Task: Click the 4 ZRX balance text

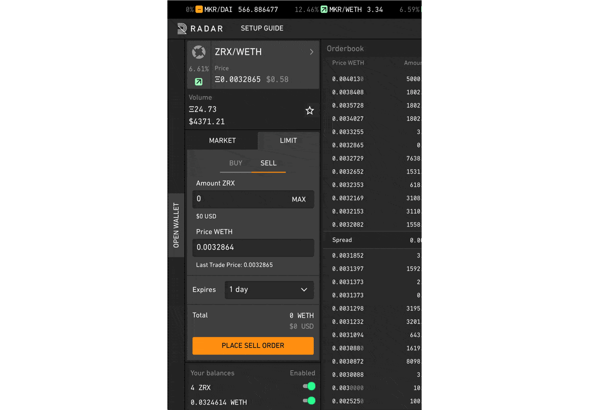Action: pos(201,387)
